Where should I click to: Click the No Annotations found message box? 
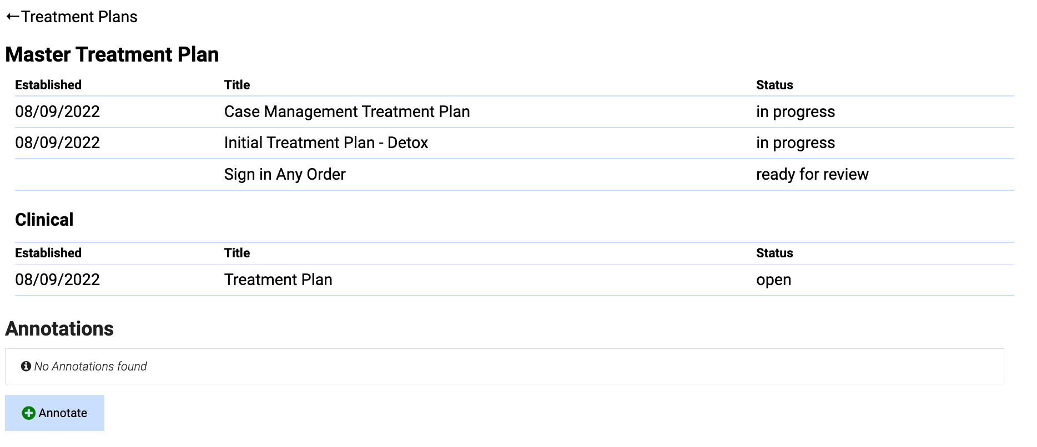coord(505,366)
